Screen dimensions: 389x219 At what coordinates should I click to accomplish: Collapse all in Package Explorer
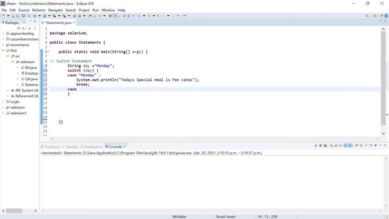(19, 28)
